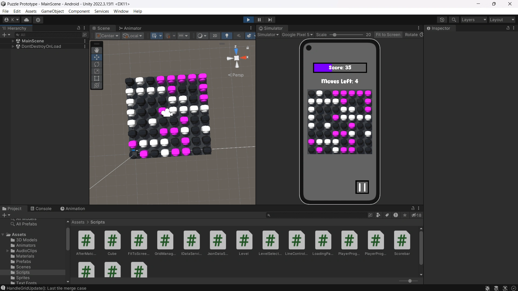Open the Layers dropdown
This screenshot has width=518, height=291.
[474, 20]
